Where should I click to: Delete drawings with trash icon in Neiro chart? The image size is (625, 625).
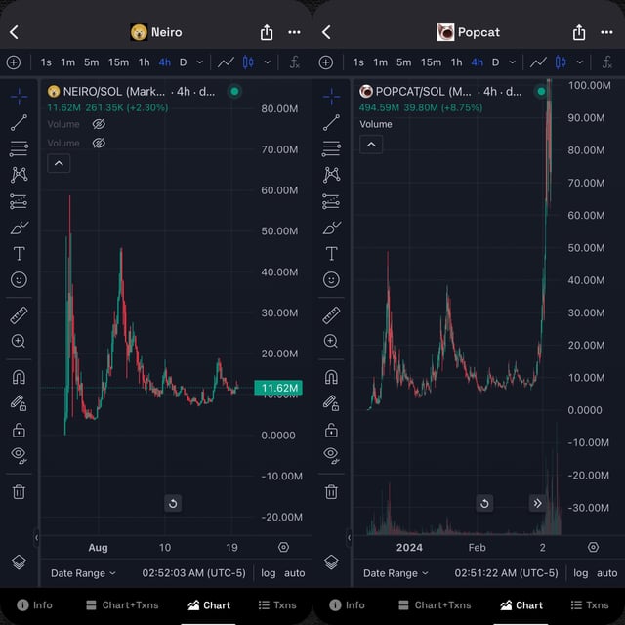tap(19, 491)
